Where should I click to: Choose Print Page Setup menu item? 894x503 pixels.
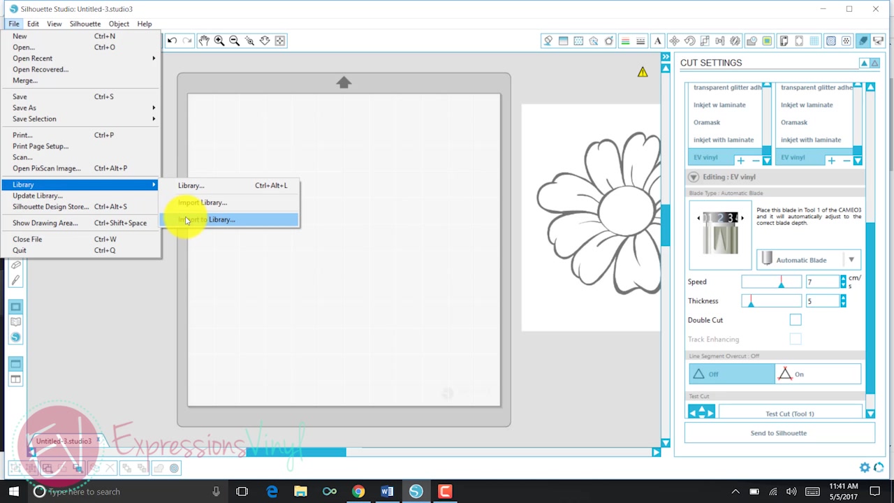(x=80, y=146)
